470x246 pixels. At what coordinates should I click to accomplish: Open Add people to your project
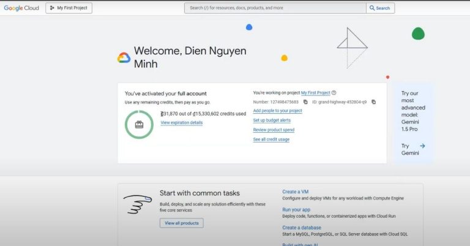pyautogui.click(x=278, y=111)
